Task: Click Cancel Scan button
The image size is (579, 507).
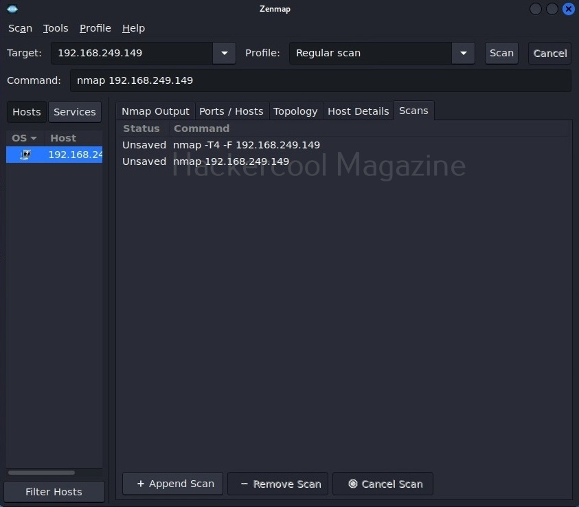Action: click(383, 484)
